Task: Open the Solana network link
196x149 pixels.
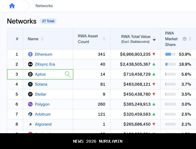Action: (x=41, y=84)
